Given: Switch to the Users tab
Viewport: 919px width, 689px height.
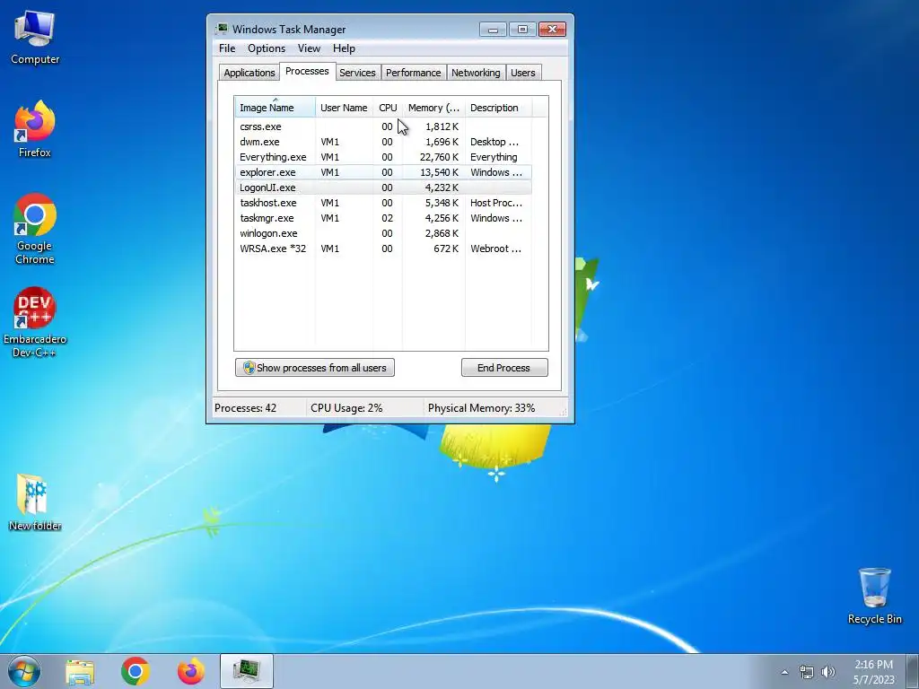Looking at the screenshot, I should tap(523, 73).
